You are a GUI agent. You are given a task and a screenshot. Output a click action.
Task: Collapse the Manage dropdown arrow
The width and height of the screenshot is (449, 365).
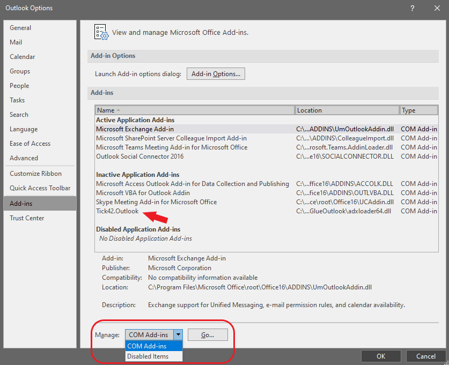178,334
